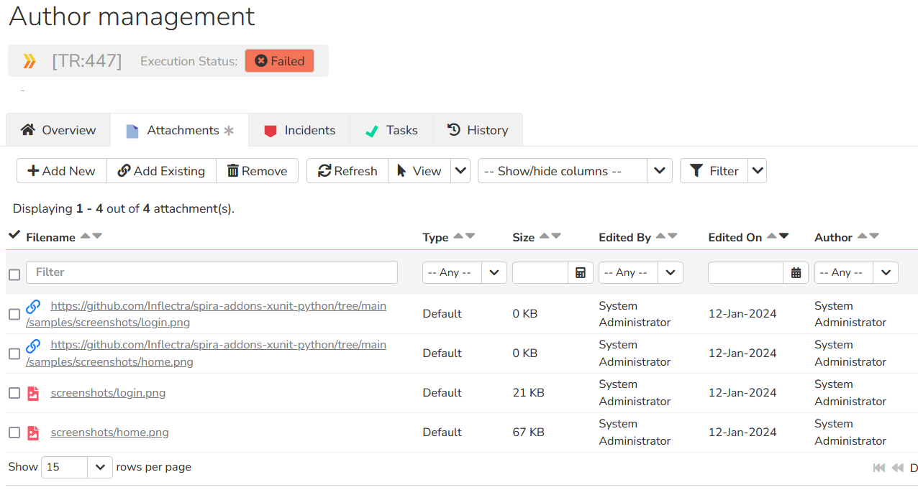Viewport: 918px width, 495px height.
Task: Check the box for screenshots/home.png row
Action: click(x=14, y=432)
